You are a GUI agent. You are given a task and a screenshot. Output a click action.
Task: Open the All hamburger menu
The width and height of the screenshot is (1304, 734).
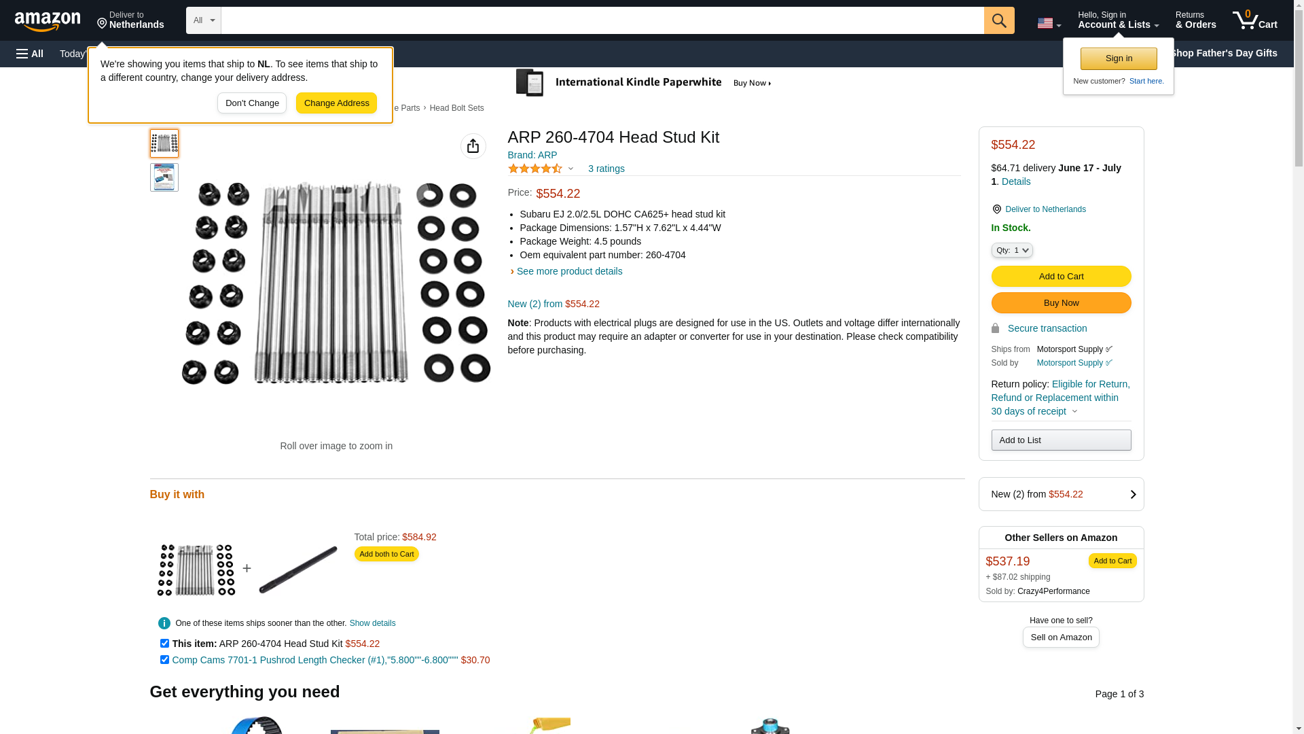(x=30, y=54)
